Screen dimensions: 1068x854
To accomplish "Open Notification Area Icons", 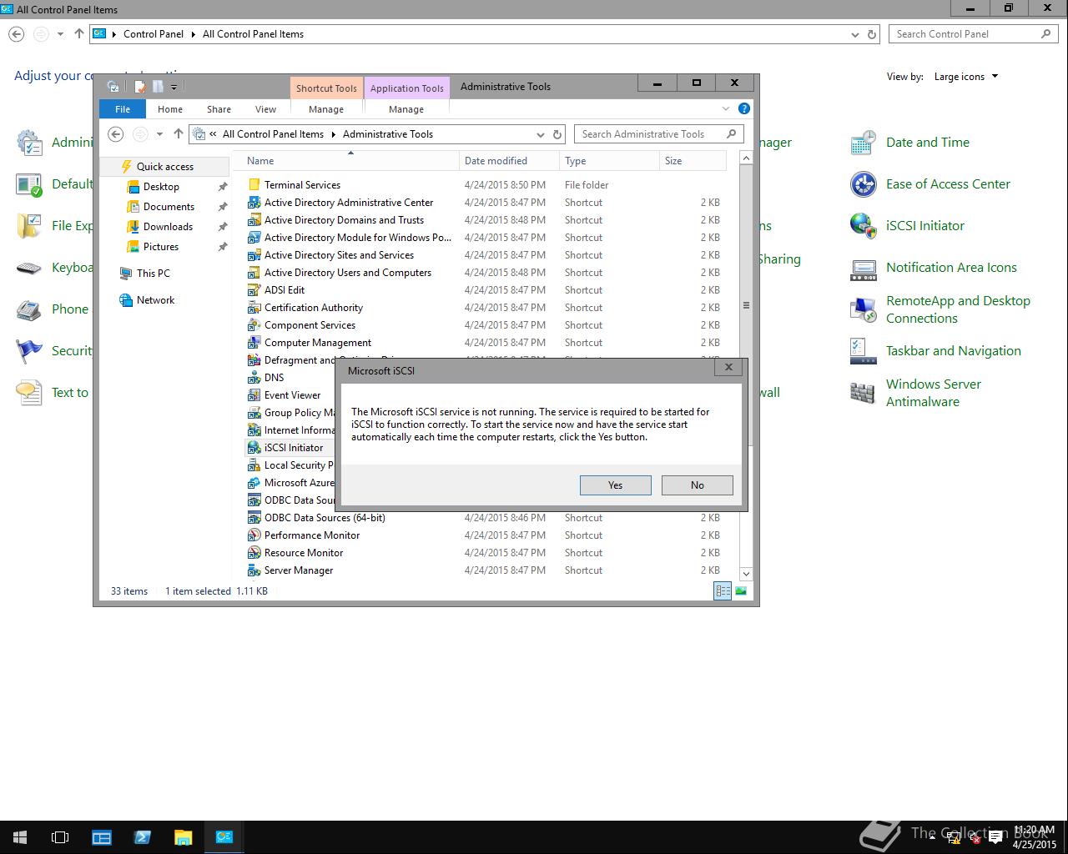I will 934,268.
